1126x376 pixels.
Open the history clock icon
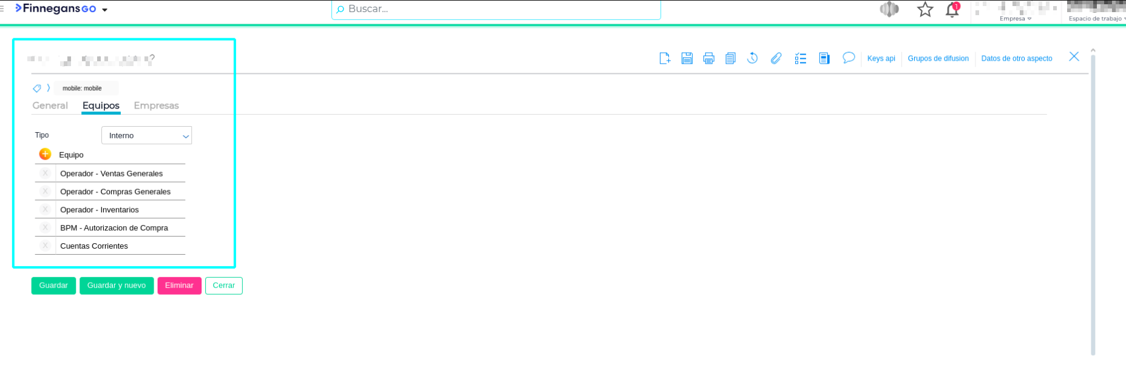(x=752, y=58)
